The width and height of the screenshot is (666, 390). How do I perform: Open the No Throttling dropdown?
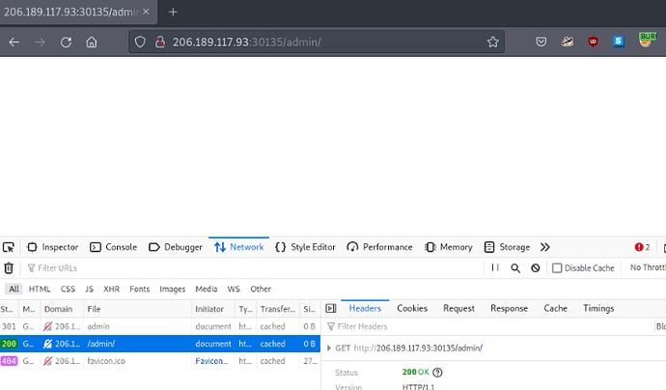[647, 268]
